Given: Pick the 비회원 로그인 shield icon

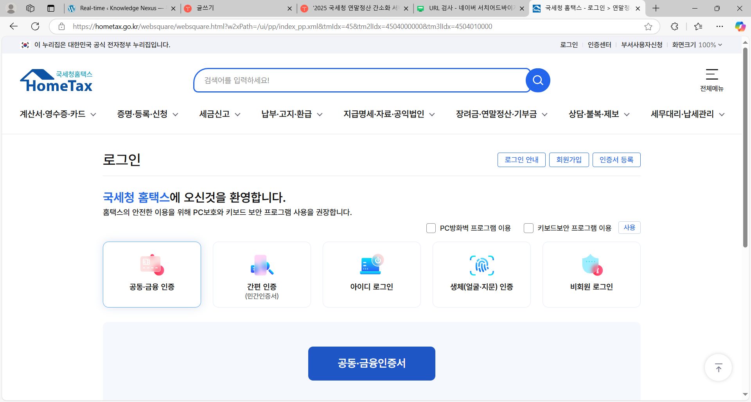Looking at the screenshot, I should (x=591, y=265).
